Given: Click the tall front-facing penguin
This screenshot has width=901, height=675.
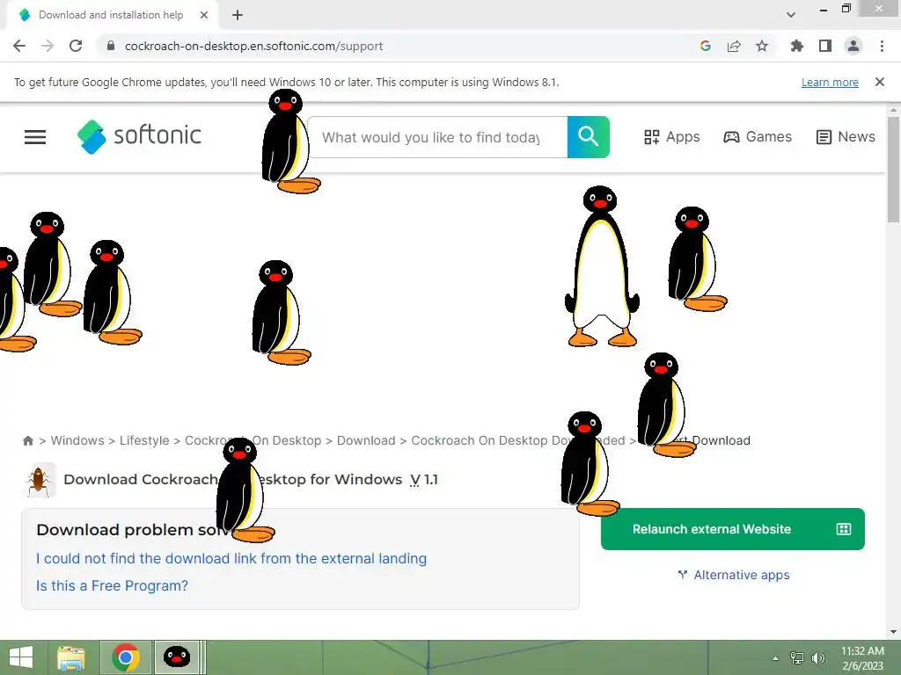Looking at the screenshot, I should point(602,266).
